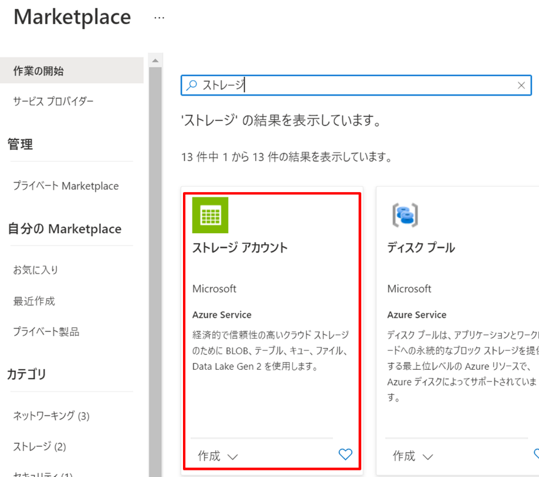Click the ディスク プール disk icon
This screenshot has width=539, height=477.
pyautogui.click(x=405, y=215)
